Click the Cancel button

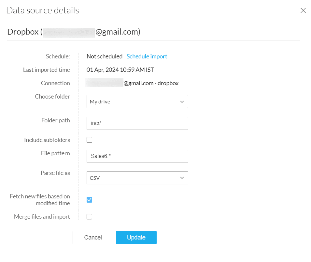(x=93, y=238)
